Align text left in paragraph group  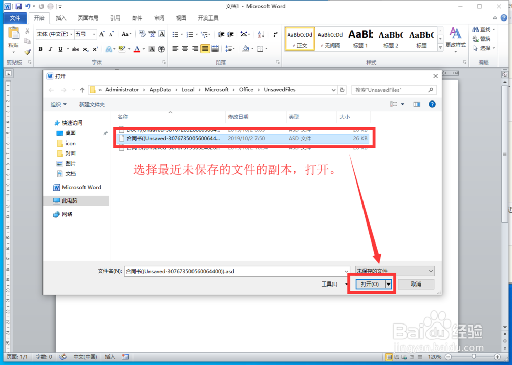point(175,49)
